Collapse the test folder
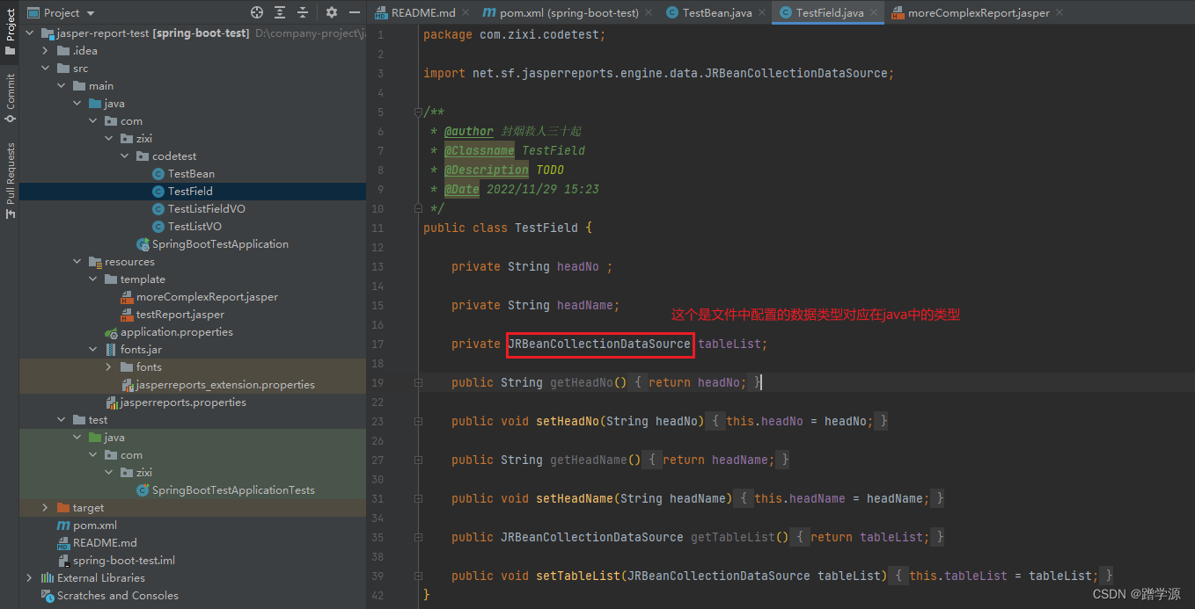Viewport: 1195px width, 609px height. pyautogui.click(x=61, y=420)
